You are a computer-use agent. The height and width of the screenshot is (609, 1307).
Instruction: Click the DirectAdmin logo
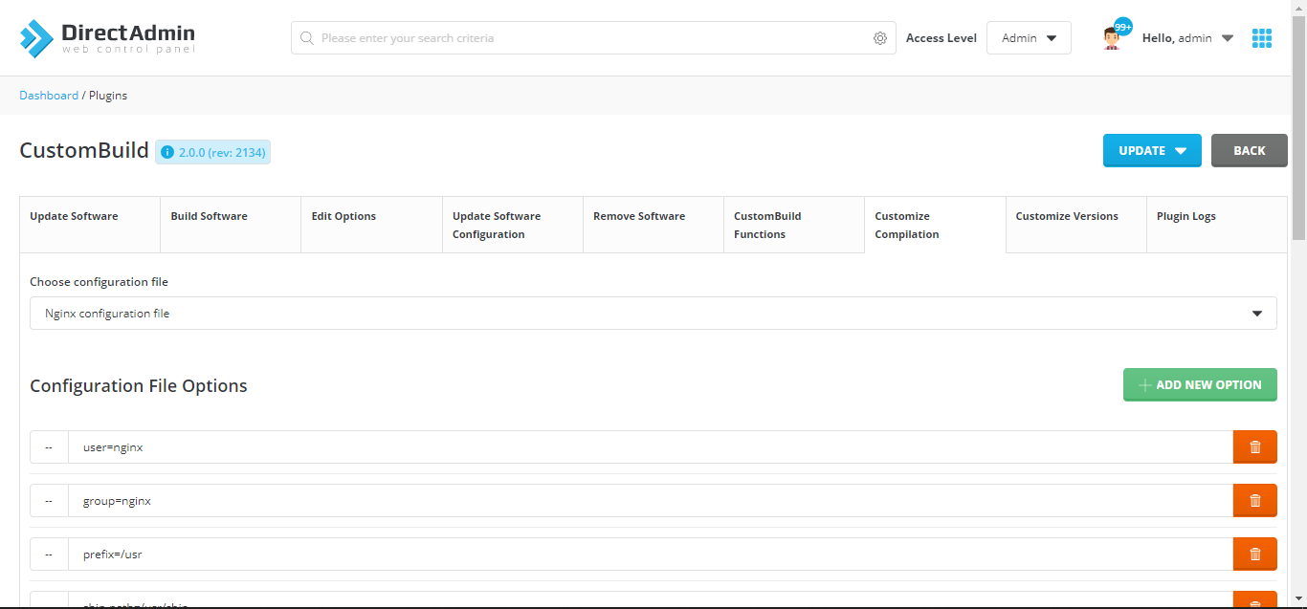pyautogui.click(x=107, y=38)
